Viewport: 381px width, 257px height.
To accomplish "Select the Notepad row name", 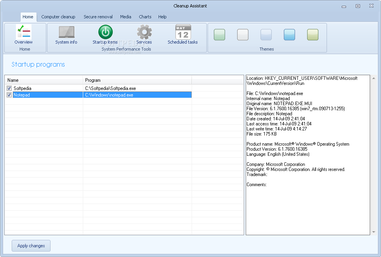I will 22,95.
